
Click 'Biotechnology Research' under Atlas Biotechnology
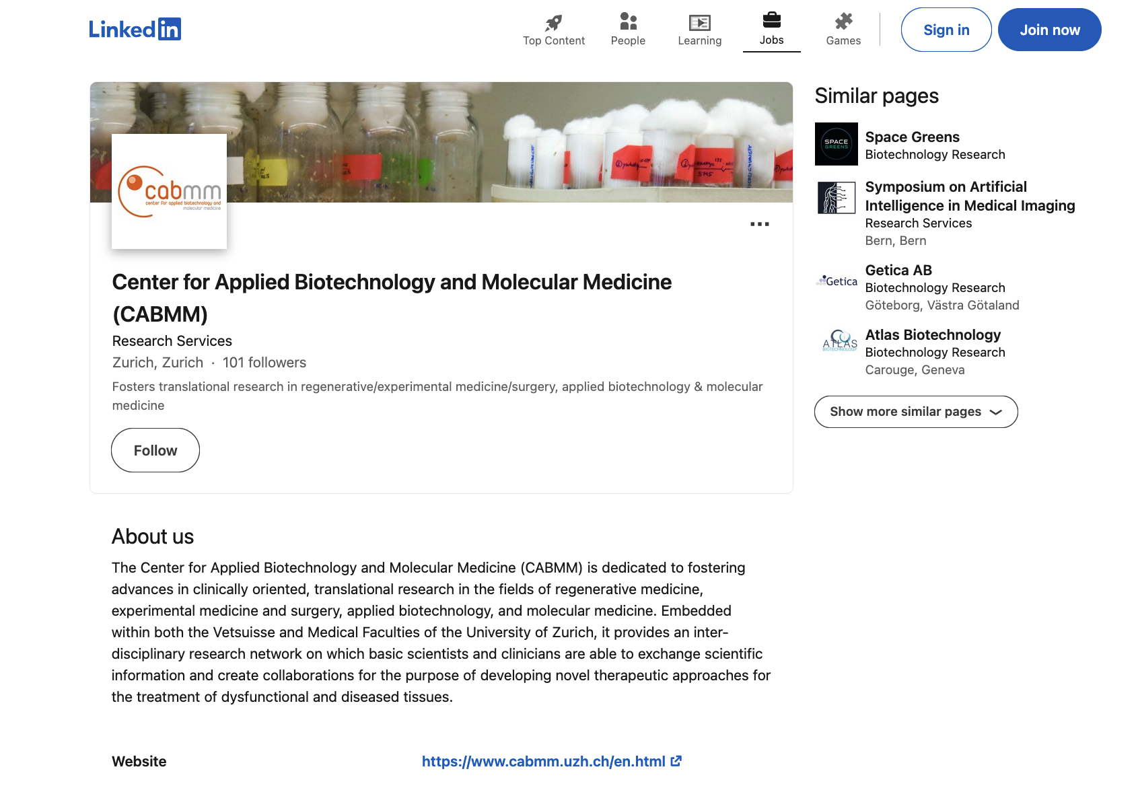tap(935, 352)
